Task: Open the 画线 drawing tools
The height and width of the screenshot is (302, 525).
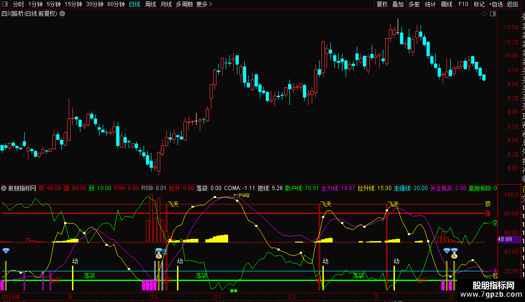Action: (446, 4)
